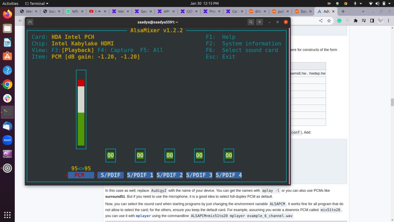
Task: Launch LibreOffice Writer from the dock
Action: pos(7,42)
